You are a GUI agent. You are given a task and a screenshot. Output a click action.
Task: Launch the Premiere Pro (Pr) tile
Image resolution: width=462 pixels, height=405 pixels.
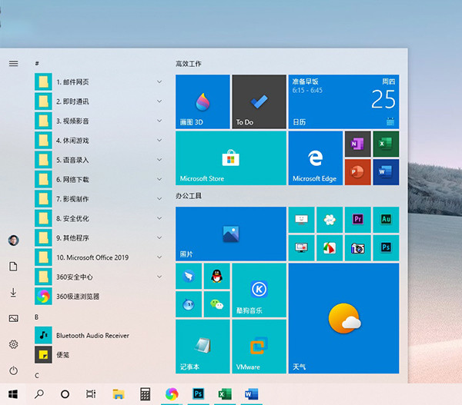(x=357, y=219)
